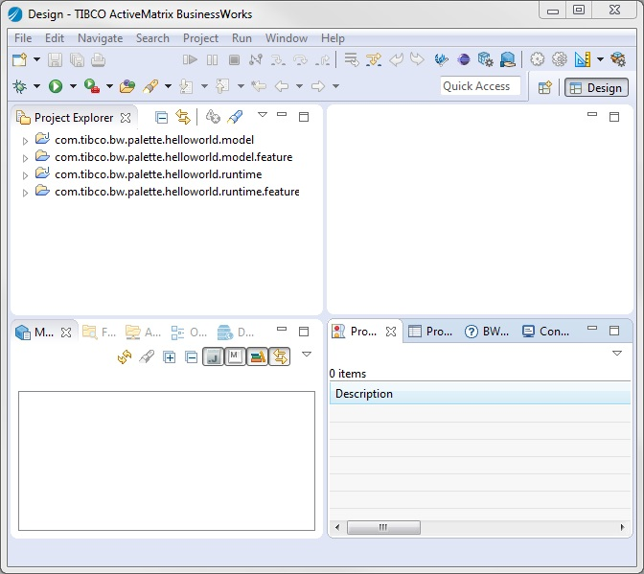Click the Quick Access search field

(480, 86)
